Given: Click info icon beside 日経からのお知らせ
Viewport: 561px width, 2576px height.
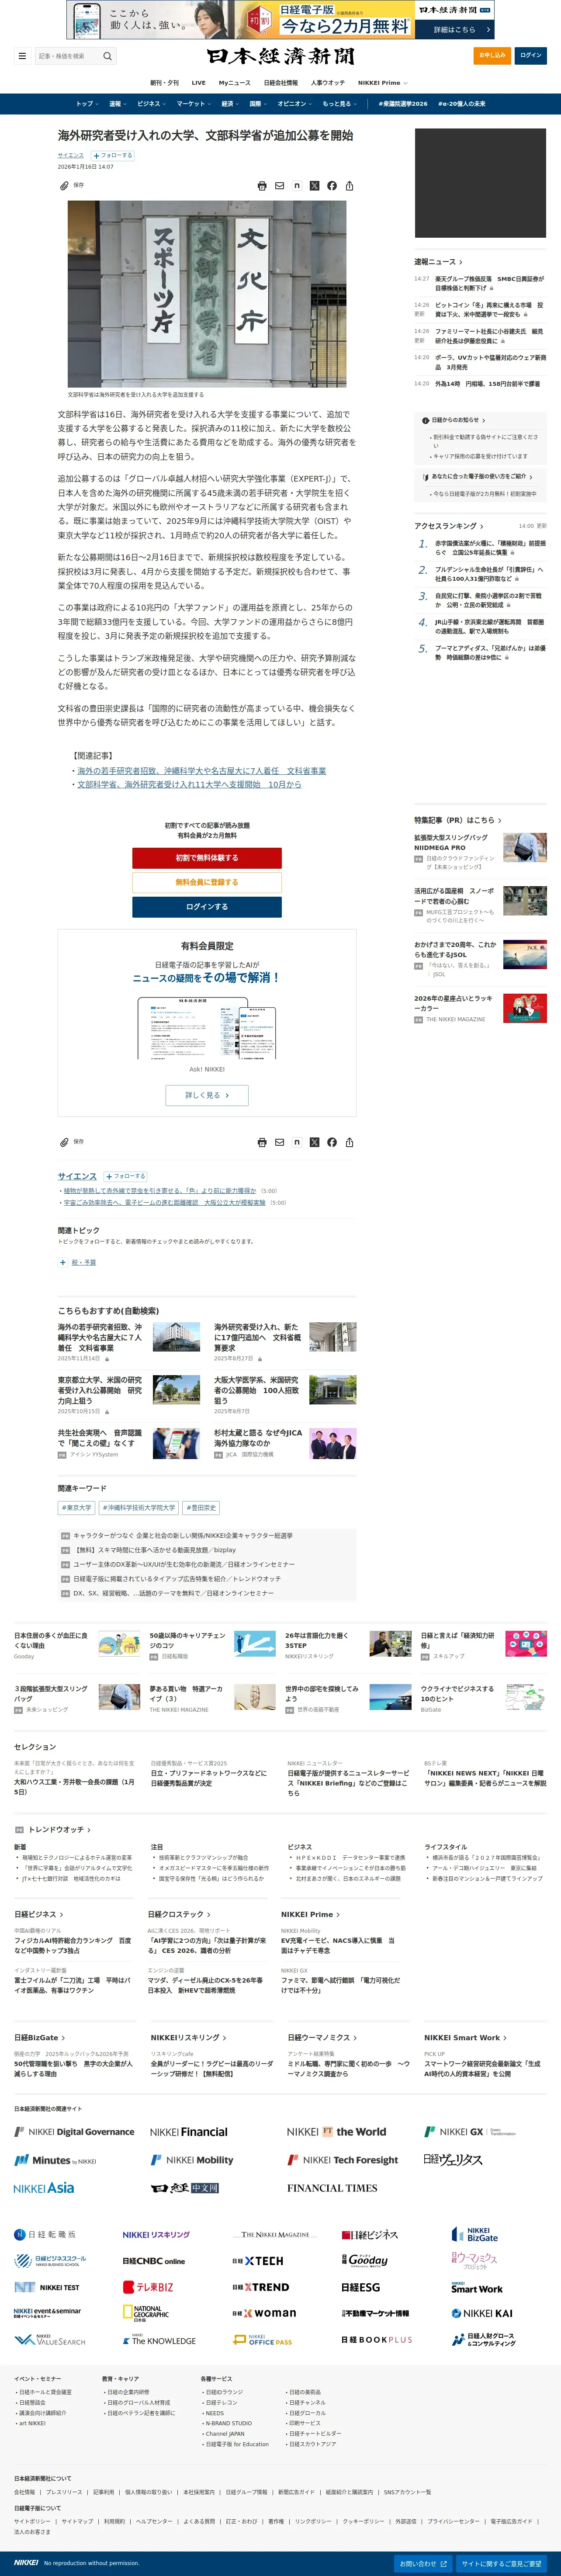Looking at the screenshot, I should pyautogui.click(x=425, y=420).
